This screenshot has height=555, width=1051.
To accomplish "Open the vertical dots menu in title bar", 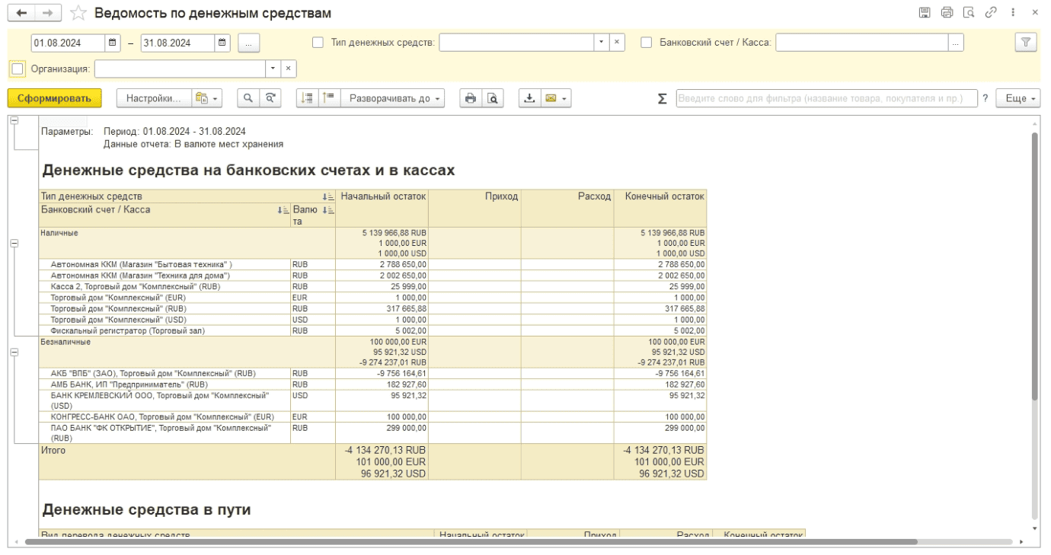I will [1013, 13].
